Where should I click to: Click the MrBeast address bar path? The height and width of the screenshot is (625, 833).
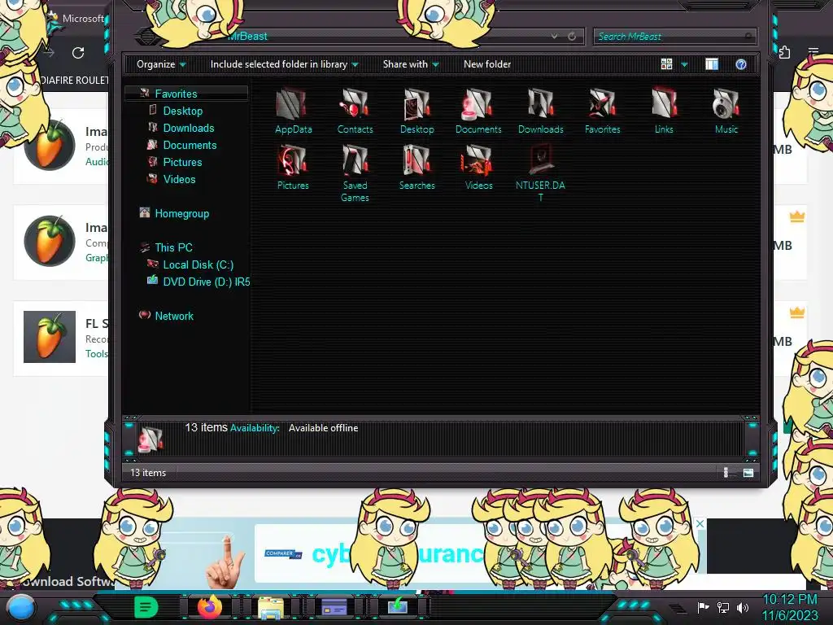247,36
